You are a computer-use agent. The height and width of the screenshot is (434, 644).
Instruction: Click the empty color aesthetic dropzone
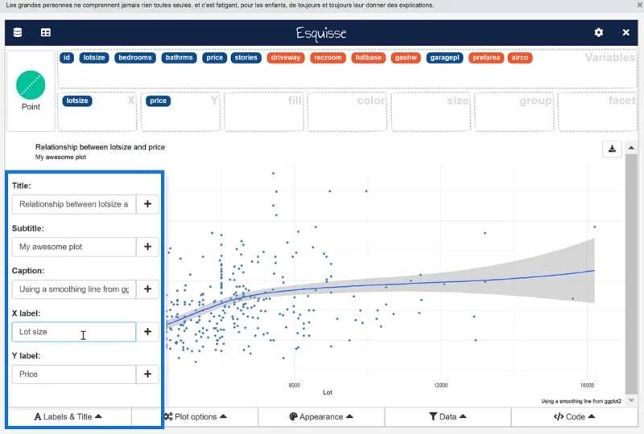(x=348, y=112)
